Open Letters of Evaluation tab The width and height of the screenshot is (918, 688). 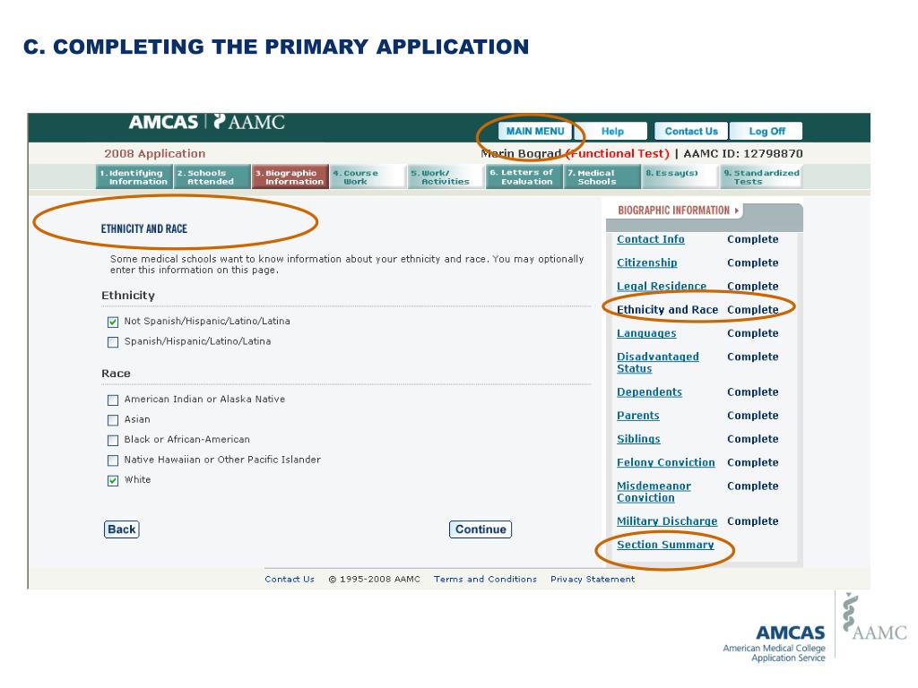point(524,176)
